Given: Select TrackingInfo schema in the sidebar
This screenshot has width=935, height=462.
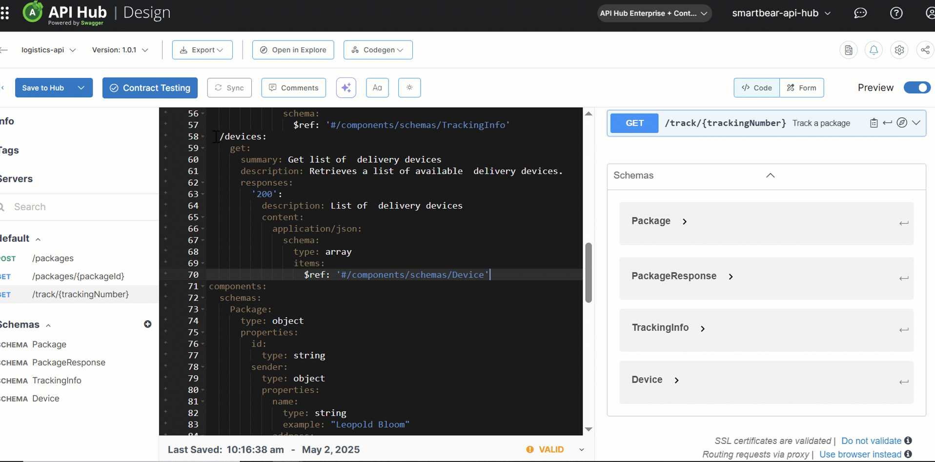Looking at the screenshot, I should (x=57, y=381).
